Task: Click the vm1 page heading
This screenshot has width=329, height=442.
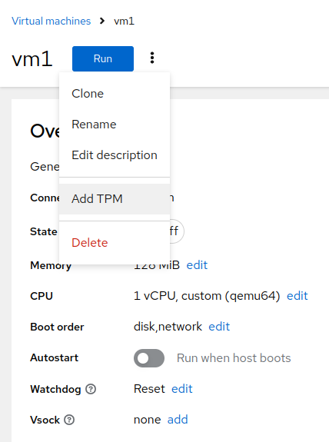Action: (32, 59)
